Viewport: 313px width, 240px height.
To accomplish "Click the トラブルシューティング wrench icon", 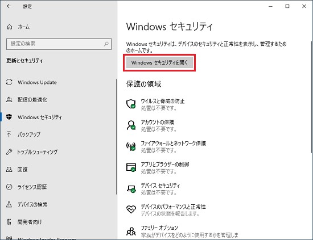I will click(x=9, y=152).
